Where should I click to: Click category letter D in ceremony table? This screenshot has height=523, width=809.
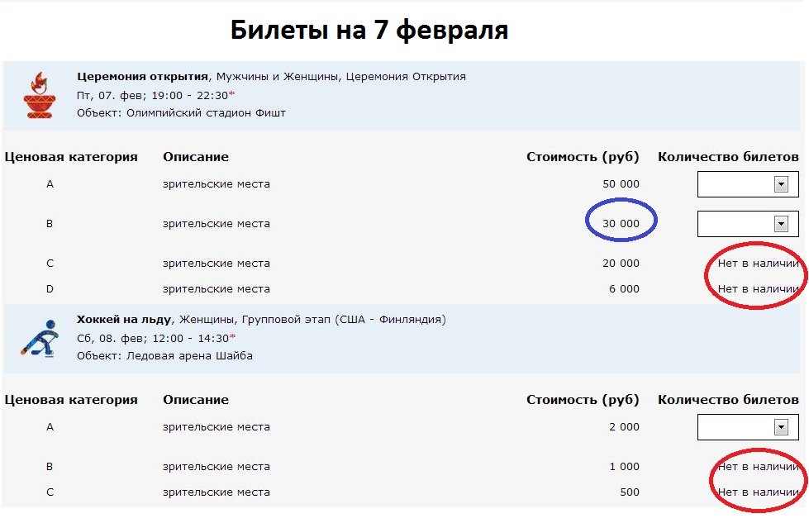coord(50,289)
